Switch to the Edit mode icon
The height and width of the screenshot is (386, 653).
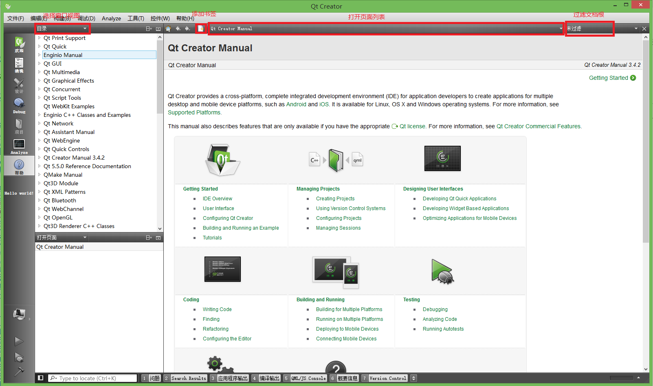19,65
